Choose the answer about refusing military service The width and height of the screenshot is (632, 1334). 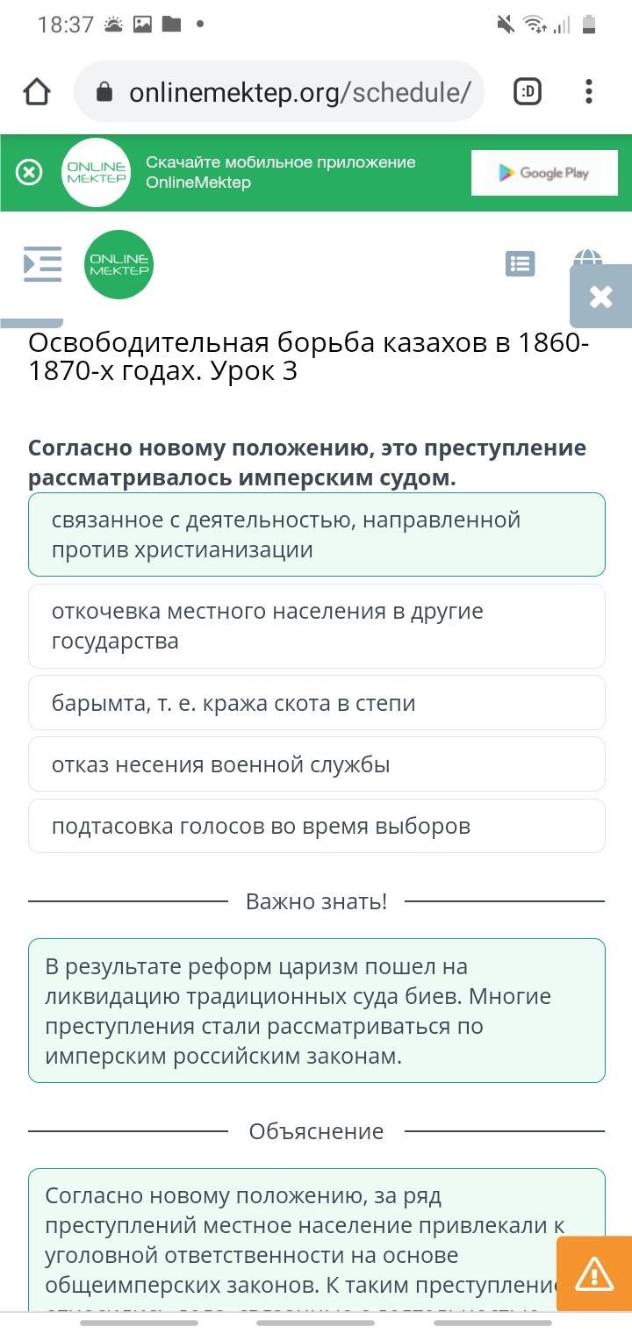(x=317, y=764)
